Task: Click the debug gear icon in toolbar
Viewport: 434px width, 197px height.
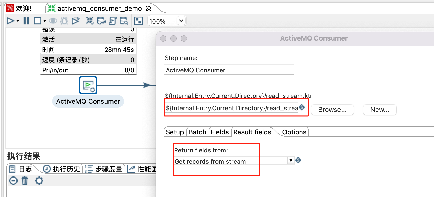Action: pos(64,21)
